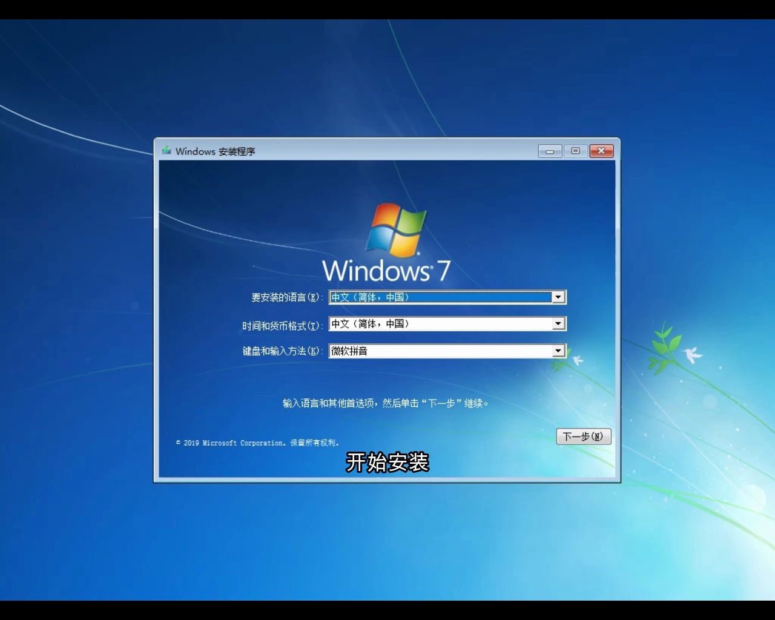The image size is (775, 620).
Task: Click the 时间和货币格式(T) label
Action: (283, 326)
